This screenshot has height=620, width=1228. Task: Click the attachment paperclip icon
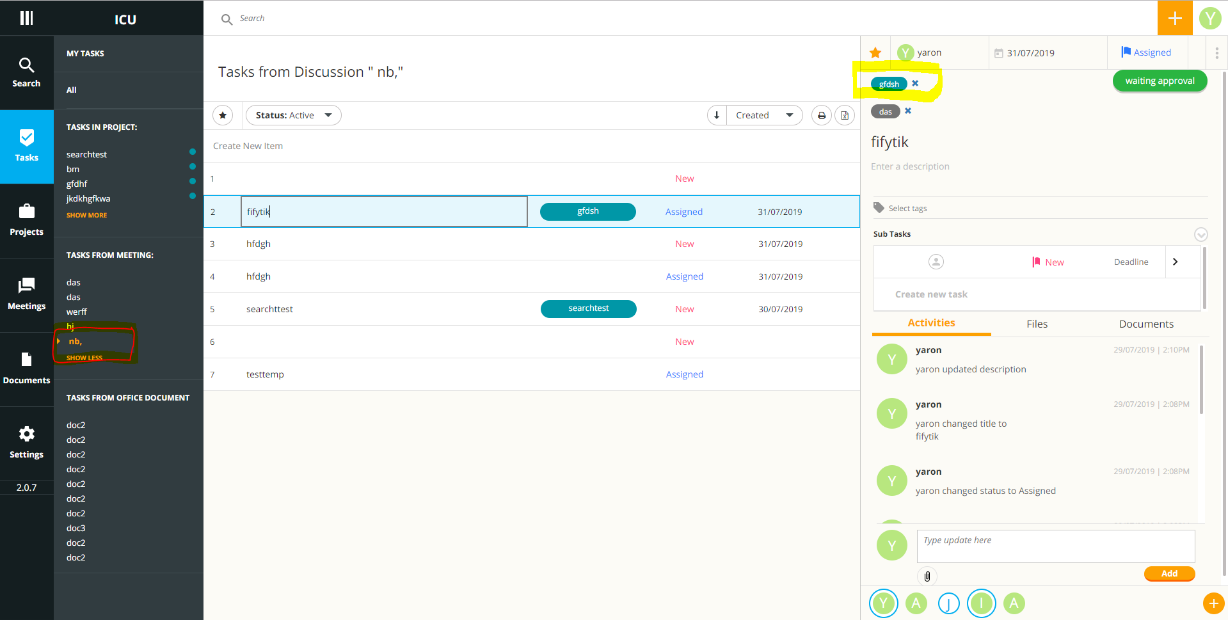click(927, 576)
